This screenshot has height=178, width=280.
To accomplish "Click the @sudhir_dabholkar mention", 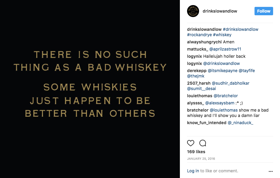I will pos(231,83).
